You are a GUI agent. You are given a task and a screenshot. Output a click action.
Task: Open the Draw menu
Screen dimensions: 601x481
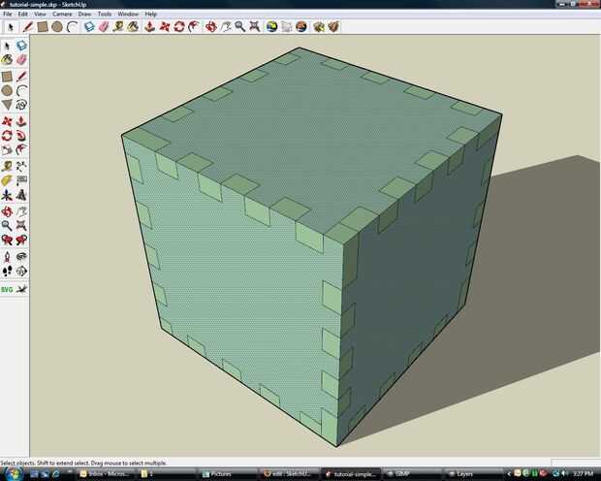click(84, 15)
